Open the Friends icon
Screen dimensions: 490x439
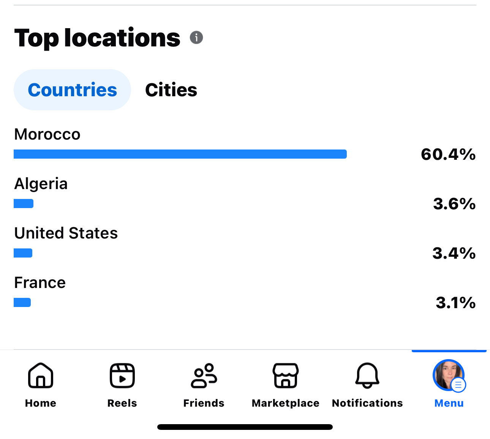point(204,375)
